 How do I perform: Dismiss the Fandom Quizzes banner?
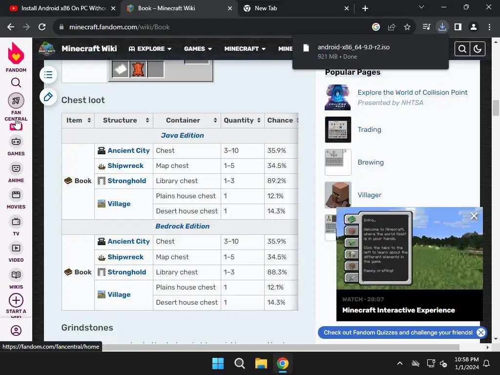pos(481,333)
